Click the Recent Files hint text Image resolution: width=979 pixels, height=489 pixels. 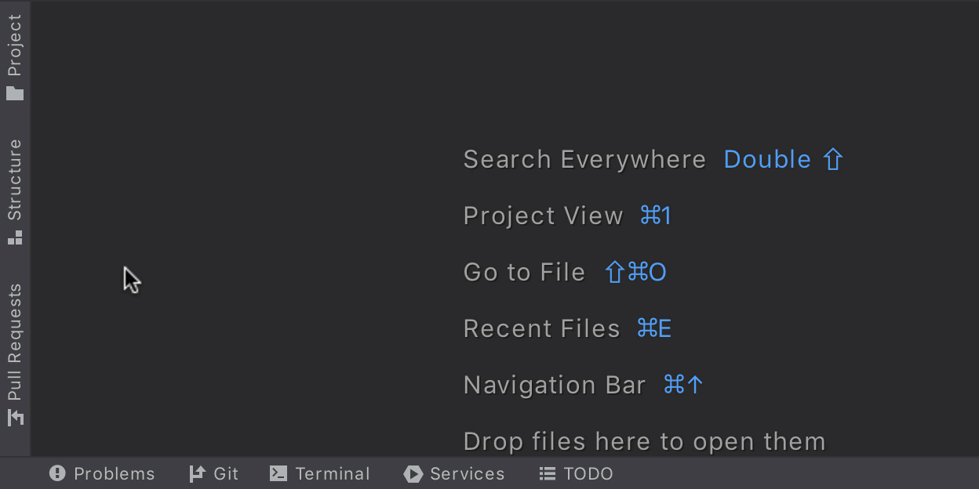541,328
